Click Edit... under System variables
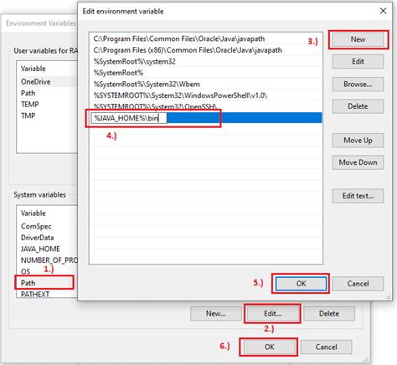 pyautogui.click(x=273, y=314)
